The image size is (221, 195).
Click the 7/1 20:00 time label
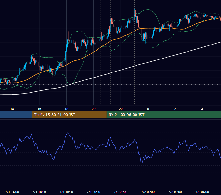[94, 192]
